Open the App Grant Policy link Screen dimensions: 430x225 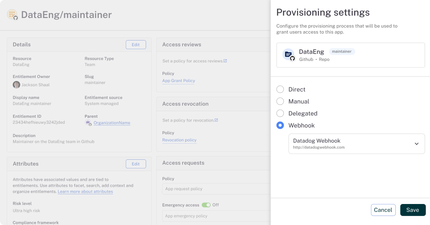click(178, 81)
